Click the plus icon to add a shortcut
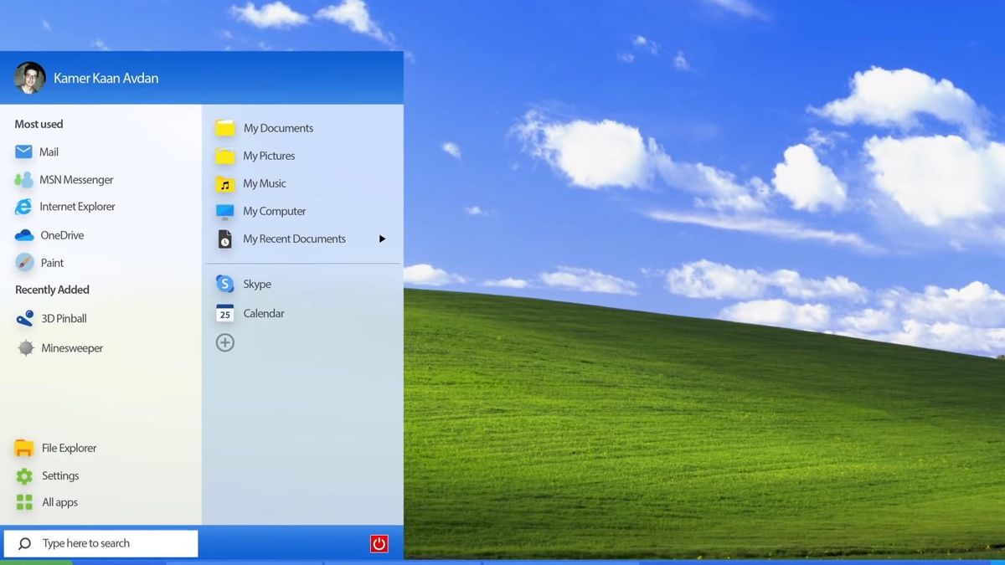 coord(224,342)
